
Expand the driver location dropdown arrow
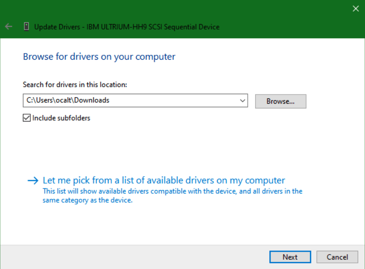tap(243, 101)
